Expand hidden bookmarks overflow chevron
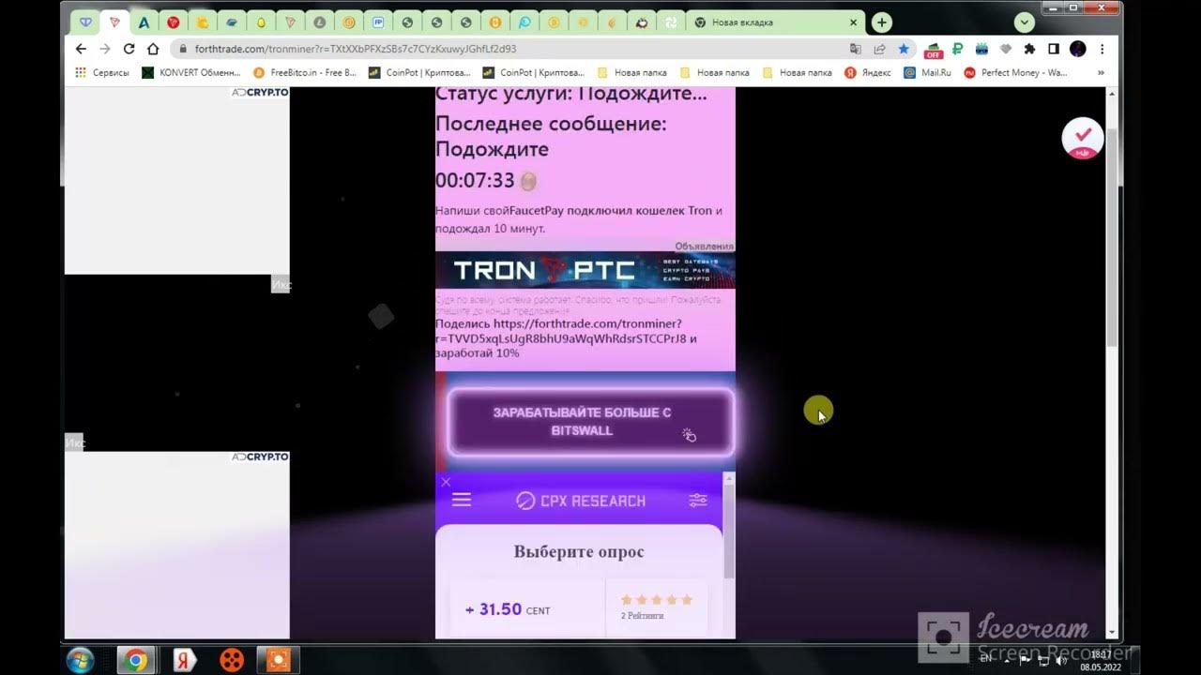Viewport: 1201px width, 675px height. pos(1101,72)
